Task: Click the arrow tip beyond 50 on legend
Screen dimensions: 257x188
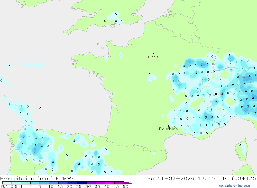Action: (x=129, y=183)
